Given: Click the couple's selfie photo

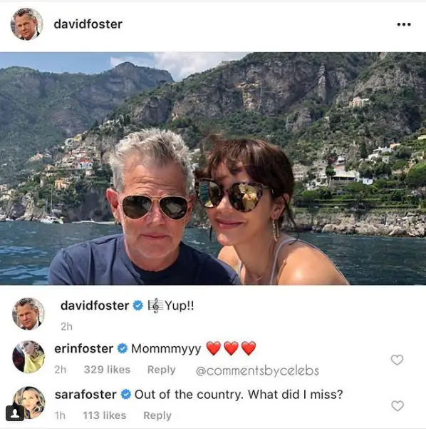Looking at the screenshot, I should pyautogui.click(x=213, y=168).
